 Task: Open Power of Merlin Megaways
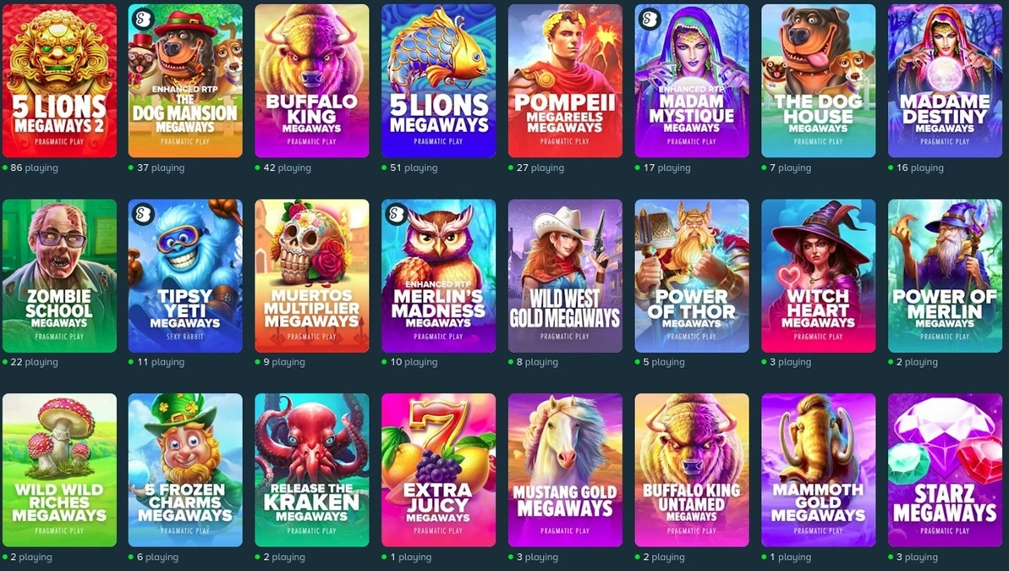click(946, 276)
